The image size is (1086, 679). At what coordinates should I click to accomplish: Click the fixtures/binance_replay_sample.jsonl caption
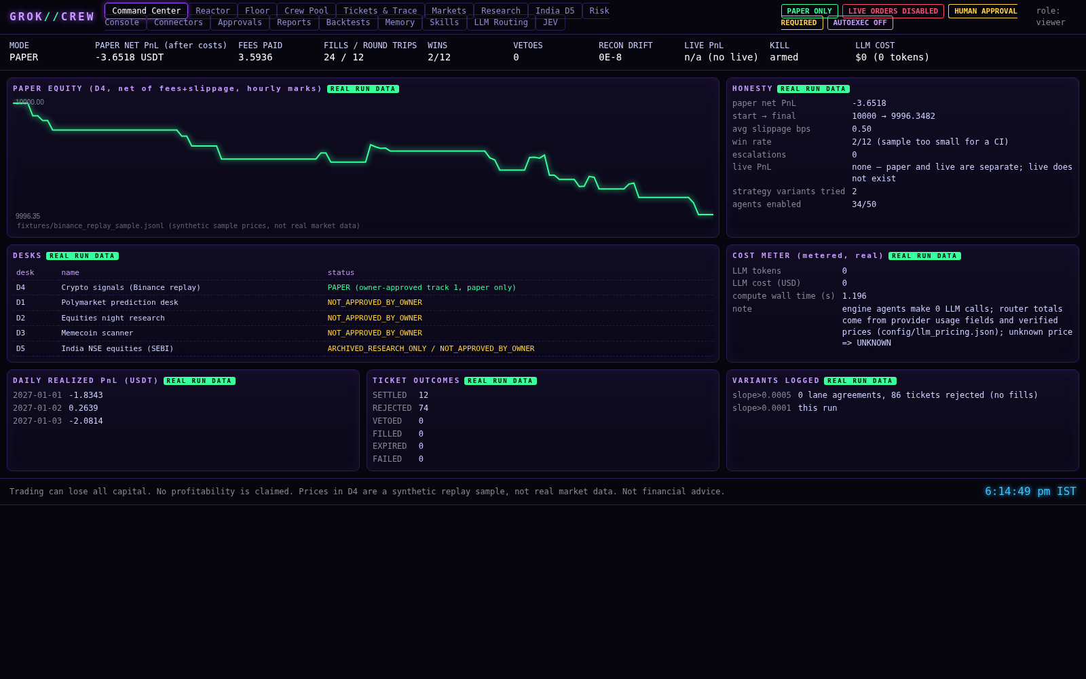click(x=189, y=226)
